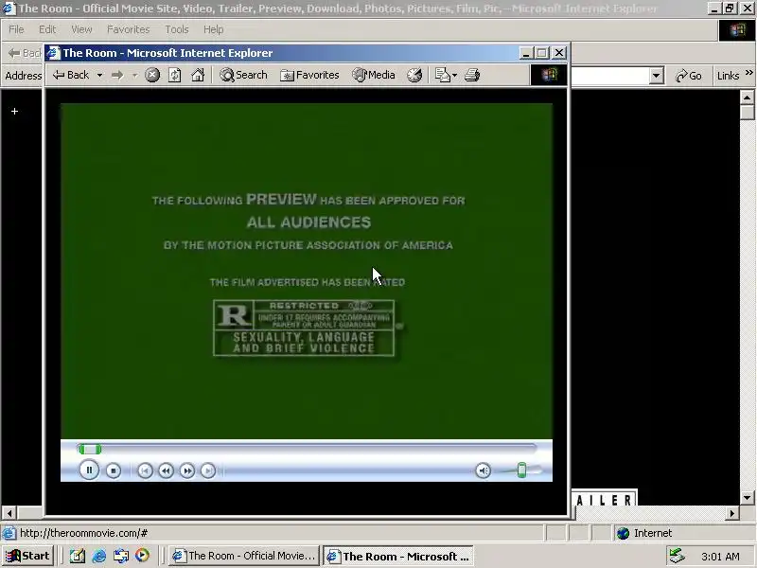Screen dimensions: 757x568
Task: Stop the trailer video
Action: coord(114,470)
